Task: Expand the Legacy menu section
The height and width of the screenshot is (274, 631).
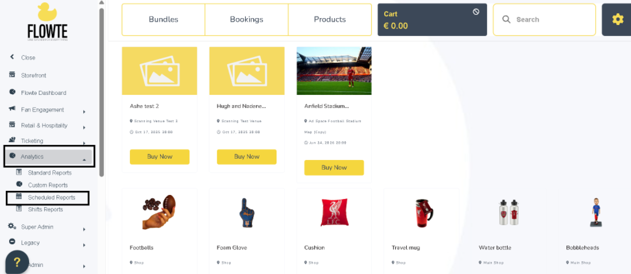Action: click(x=84, y=244)
